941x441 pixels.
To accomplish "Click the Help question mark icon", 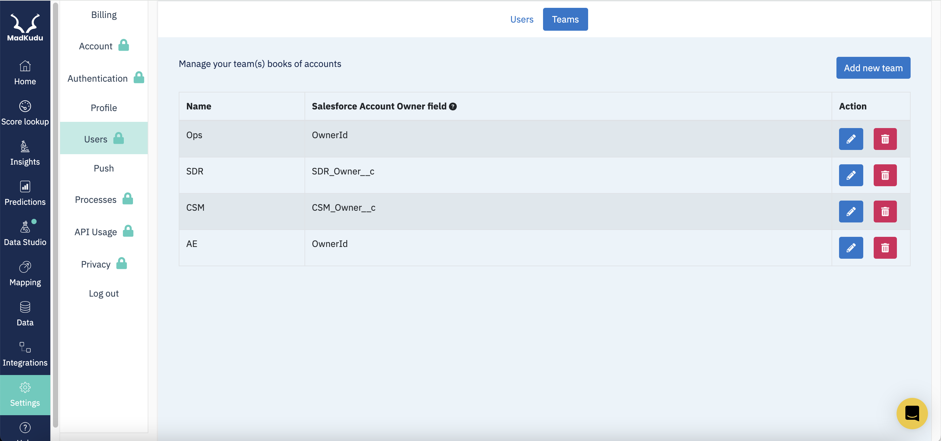I will pyautogui.click(x=25, y=428).
